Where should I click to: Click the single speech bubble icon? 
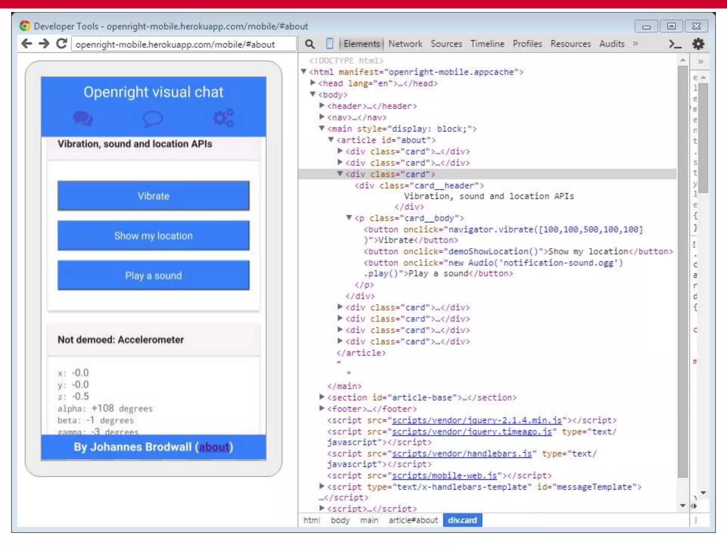pyautogui.click(x=153, y=119)
